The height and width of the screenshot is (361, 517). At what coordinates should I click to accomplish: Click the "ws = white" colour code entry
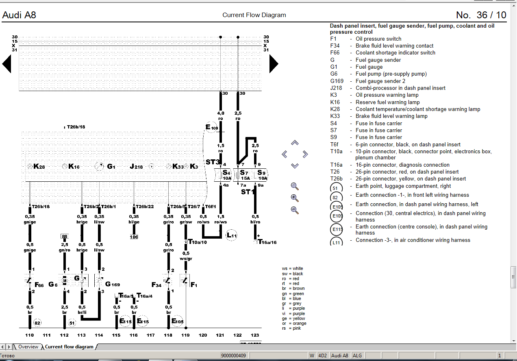292,268
